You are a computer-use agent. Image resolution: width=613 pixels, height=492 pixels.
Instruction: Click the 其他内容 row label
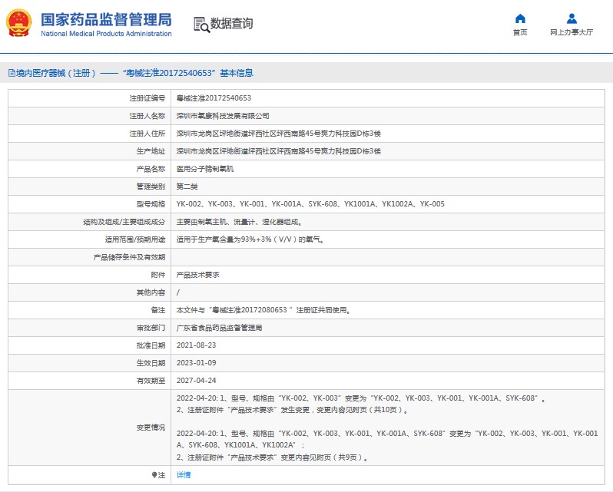coord(151,292)
